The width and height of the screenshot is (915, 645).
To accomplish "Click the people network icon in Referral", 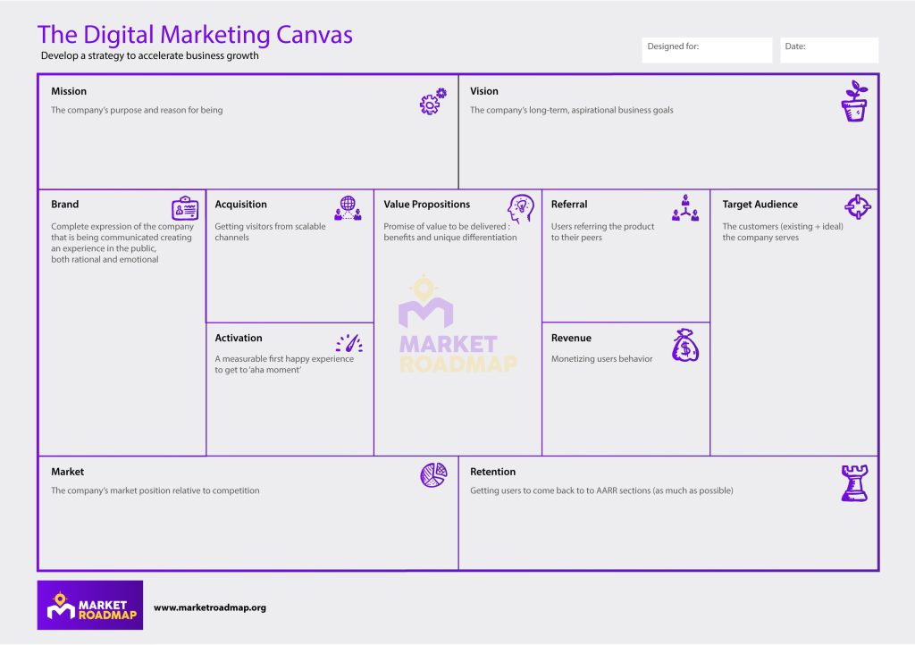I will (x=685, y=207).
